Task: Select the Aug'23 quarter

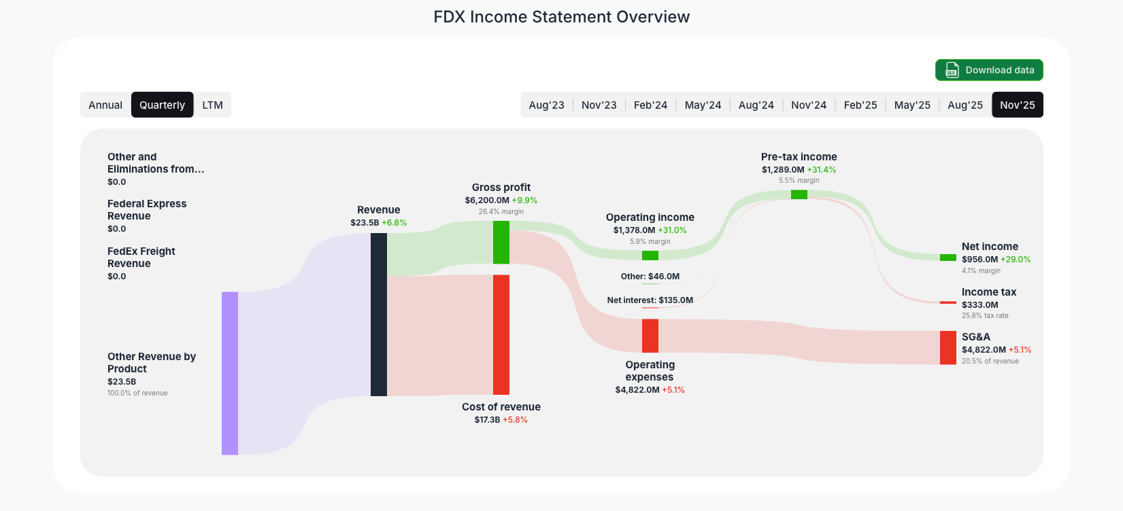Action: 546,105
